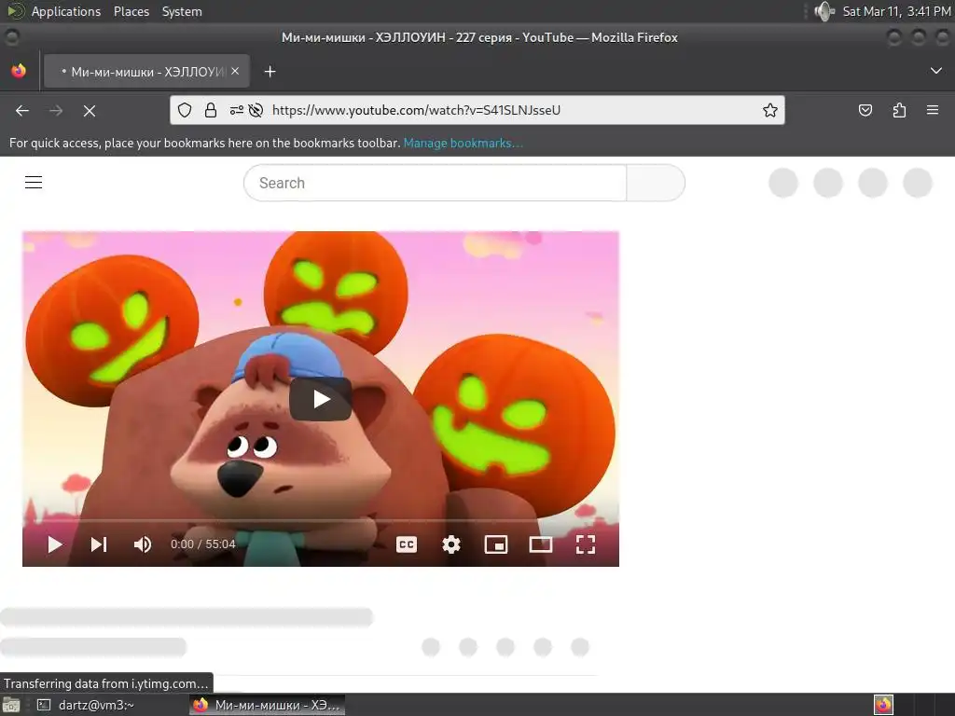Open site permissions icon in address bar

(x=236, y=110)
